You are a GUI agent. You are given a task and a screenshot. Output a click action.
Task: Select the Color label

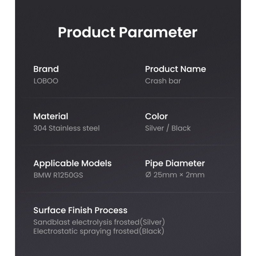point(156,116)
